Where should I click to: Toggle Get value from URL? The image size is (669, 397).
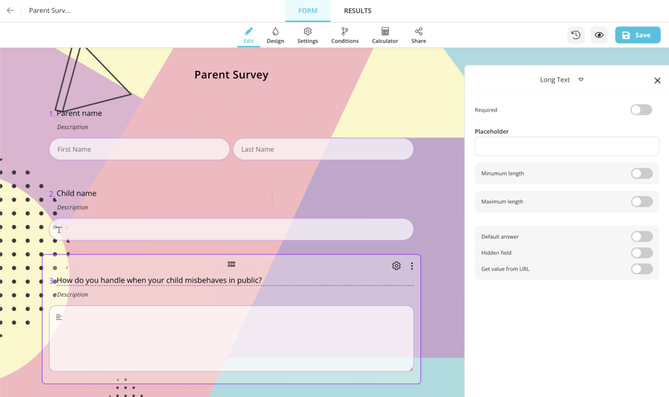pos(641,269)
